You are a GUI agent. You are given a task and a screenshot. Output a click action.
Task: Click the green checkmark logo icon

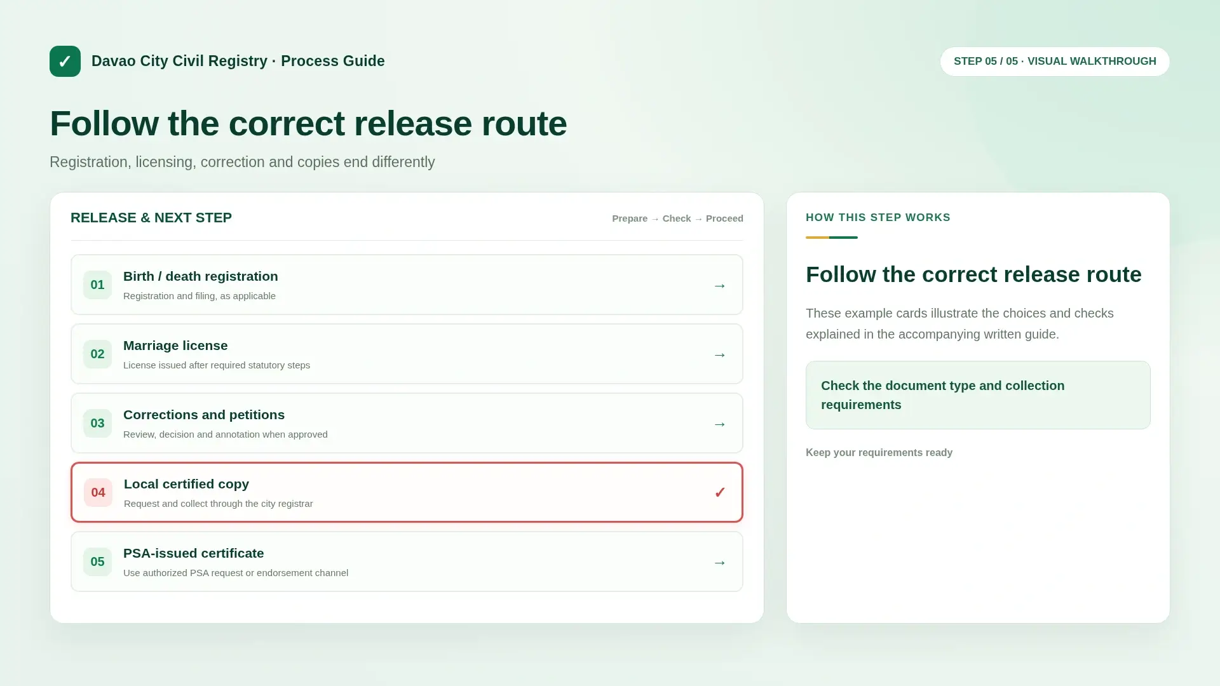65,61
